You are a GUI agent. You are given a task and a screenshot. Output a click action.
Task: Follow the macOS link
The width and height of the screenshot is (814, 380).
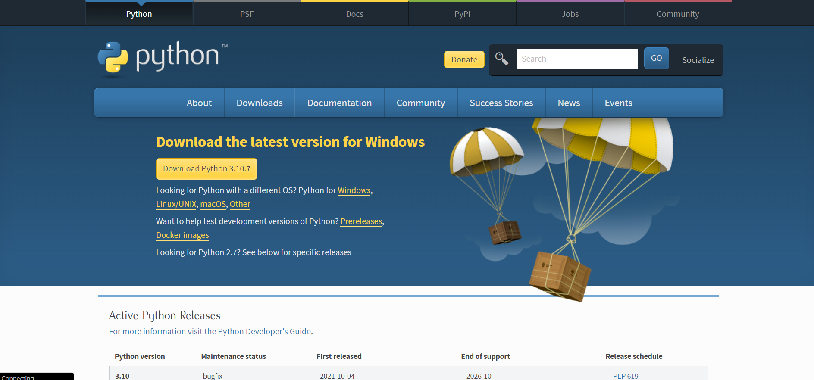[x=213, y=204]
